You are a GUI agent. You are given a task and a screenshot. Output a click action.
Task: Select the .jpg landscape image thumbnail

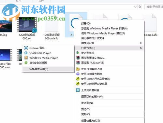(x=6, y=26)
